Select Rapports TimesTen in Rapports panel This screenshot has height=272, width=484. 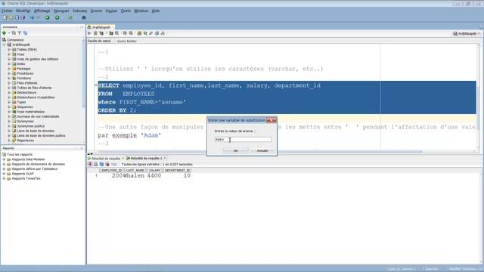click(26, 178)
